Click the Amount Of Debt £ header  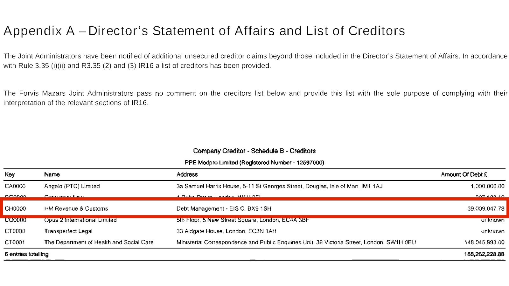(x=464, y=174)
